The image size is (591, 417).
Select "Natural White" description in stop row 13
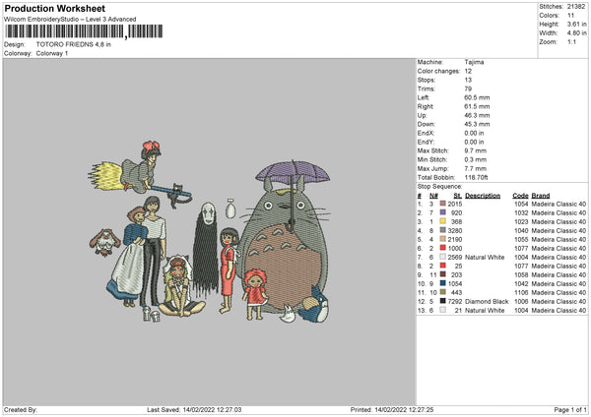485,311
